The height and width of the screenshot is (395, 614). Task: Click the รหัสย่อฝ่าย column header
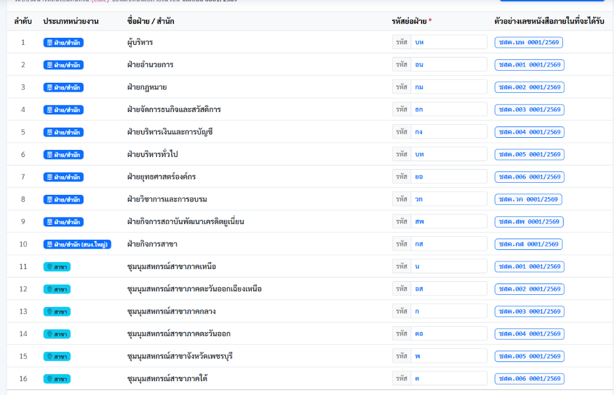tap(411, 21)
